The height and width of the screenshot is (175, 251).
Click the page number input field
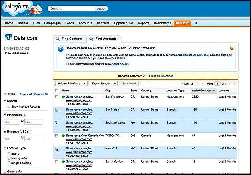[x=217, y=83]
